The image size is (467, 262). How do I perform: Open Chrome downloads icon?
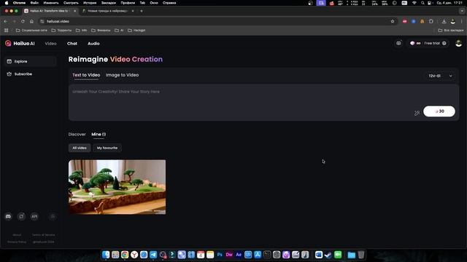(444, 21)
